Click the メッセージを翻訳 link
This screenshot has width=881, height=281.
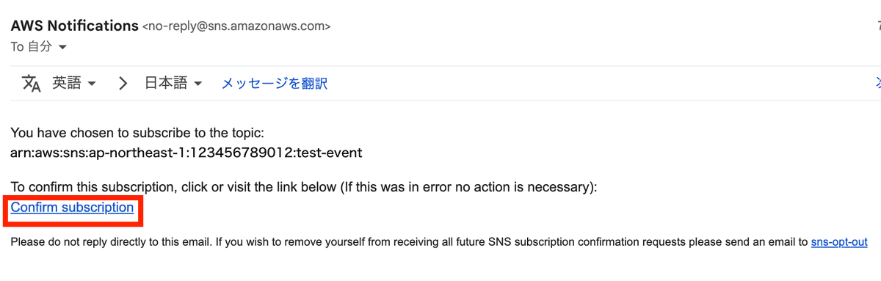275,84
